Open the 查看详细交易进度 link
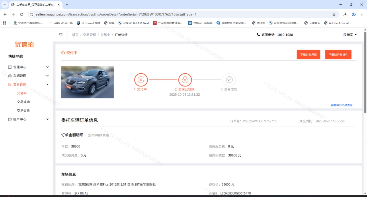 [x=341, y=105]
